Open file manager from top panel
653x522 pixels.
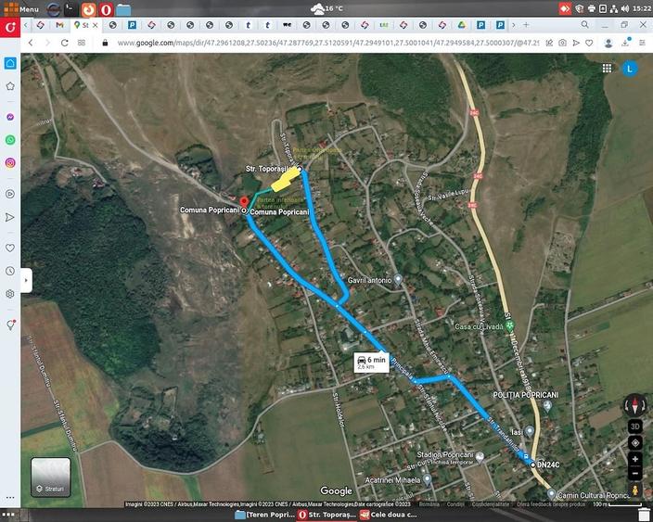click(x=123, y=9)
